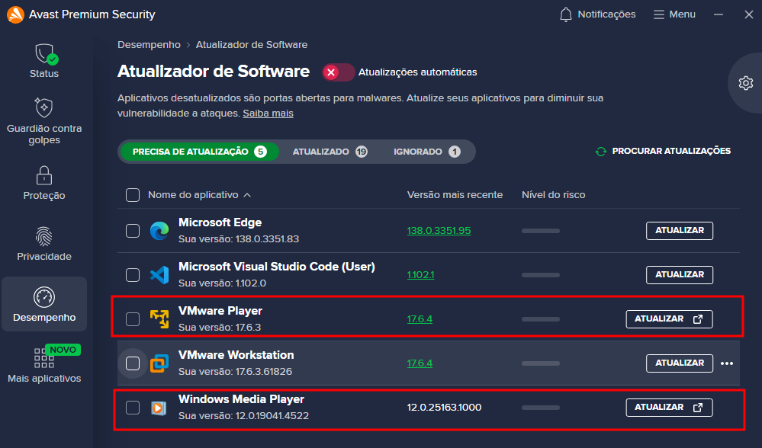Open the hamburger Menu
The width and height of the screenshot is (762, 448).
tap(674, 14)
